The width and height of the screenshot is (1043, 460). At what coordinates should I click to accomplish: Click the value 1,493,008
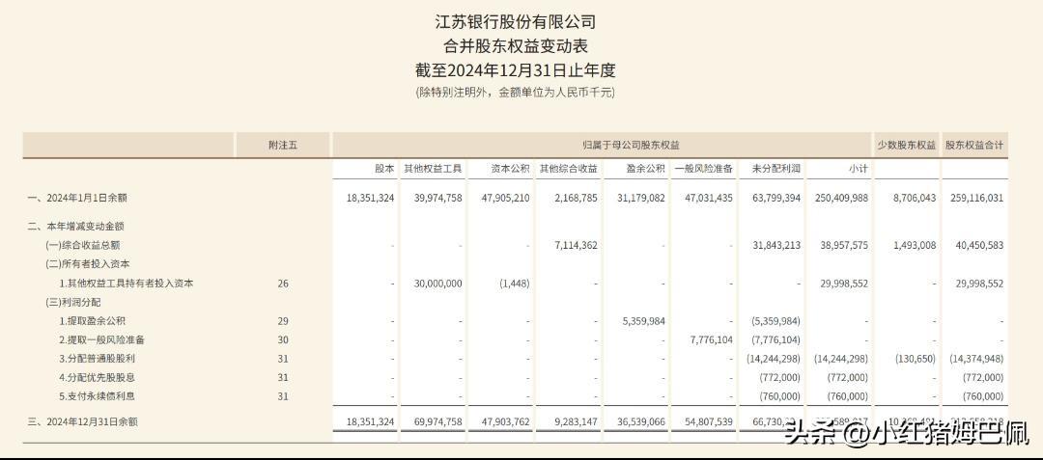[x=914, y=246]
